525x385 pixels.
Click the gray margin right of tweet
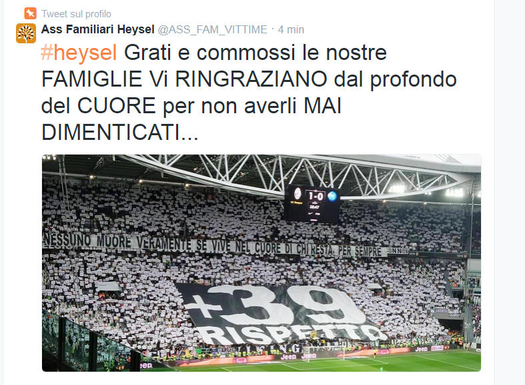click(510, 192)
